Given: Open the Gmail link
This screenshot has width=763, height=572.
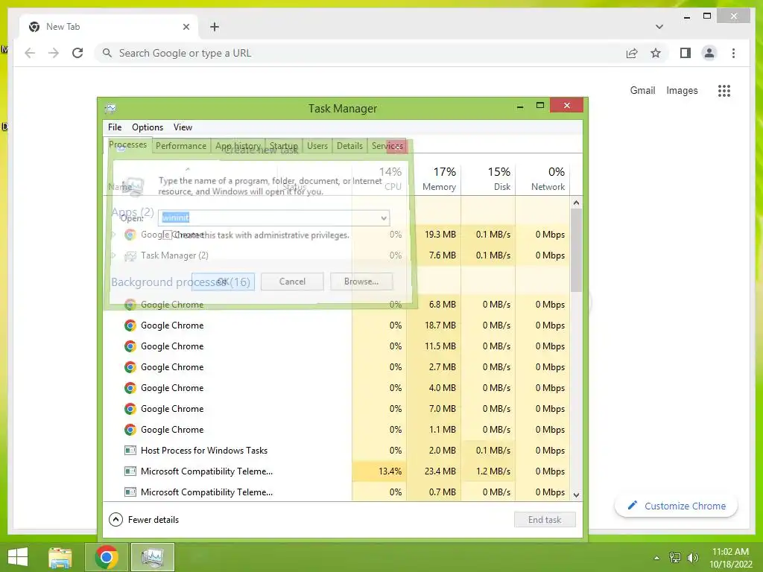Looking at the screenshot, I should (x=642, y=90).
